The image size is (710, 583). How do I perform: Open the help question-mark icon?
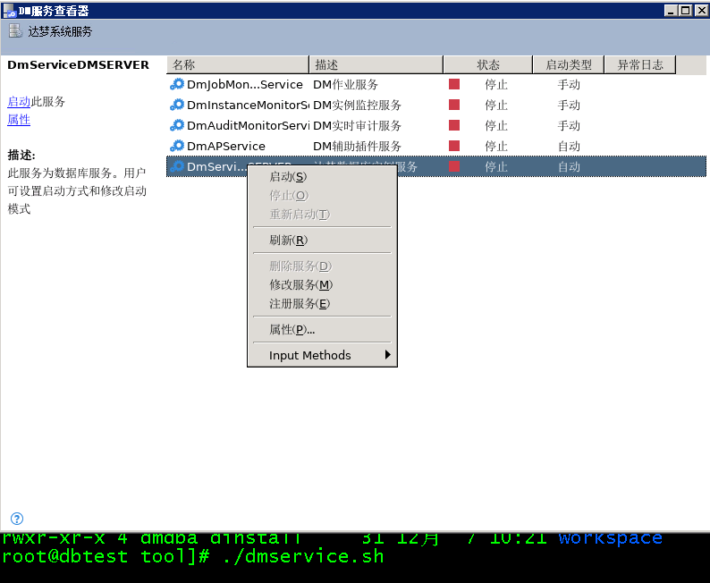17,519
